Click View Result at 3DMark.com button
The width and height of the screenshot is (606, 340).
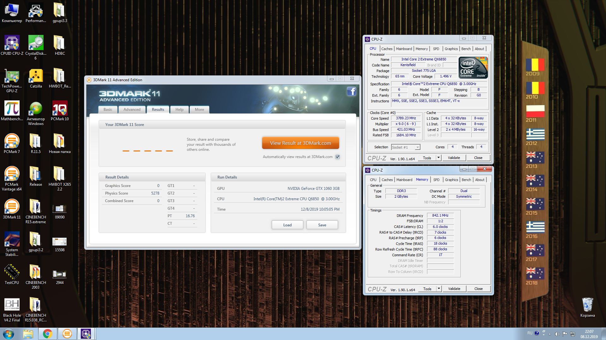[x=300, y=143]
